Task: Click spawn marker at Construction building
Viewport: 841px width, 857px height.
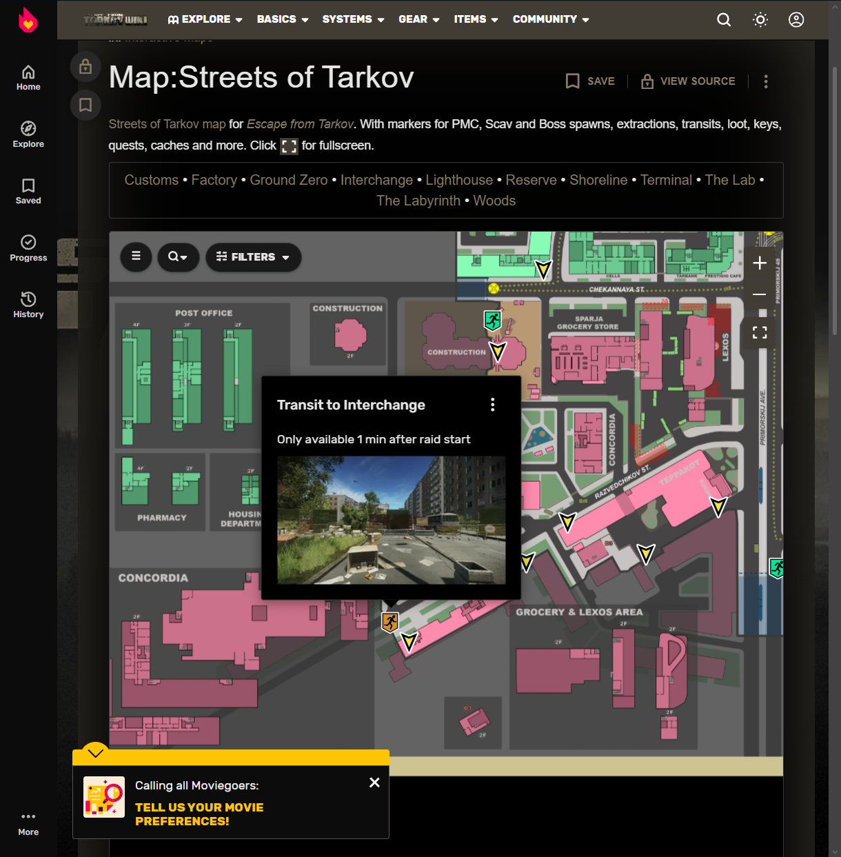Action: point(498,352)
